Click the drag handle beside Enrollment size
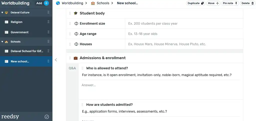 [70, 24]
